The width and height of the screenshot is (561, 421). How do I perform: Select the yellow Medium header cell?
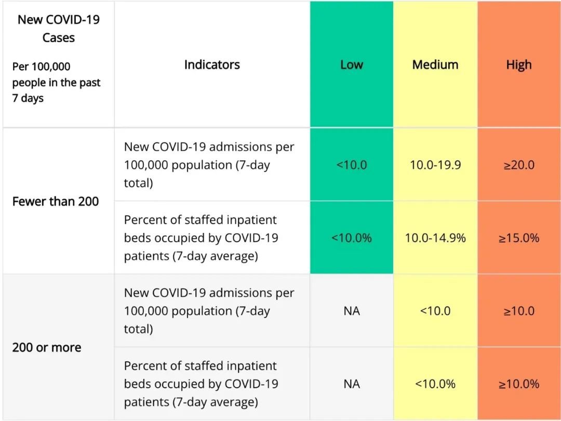coord(435,64)
